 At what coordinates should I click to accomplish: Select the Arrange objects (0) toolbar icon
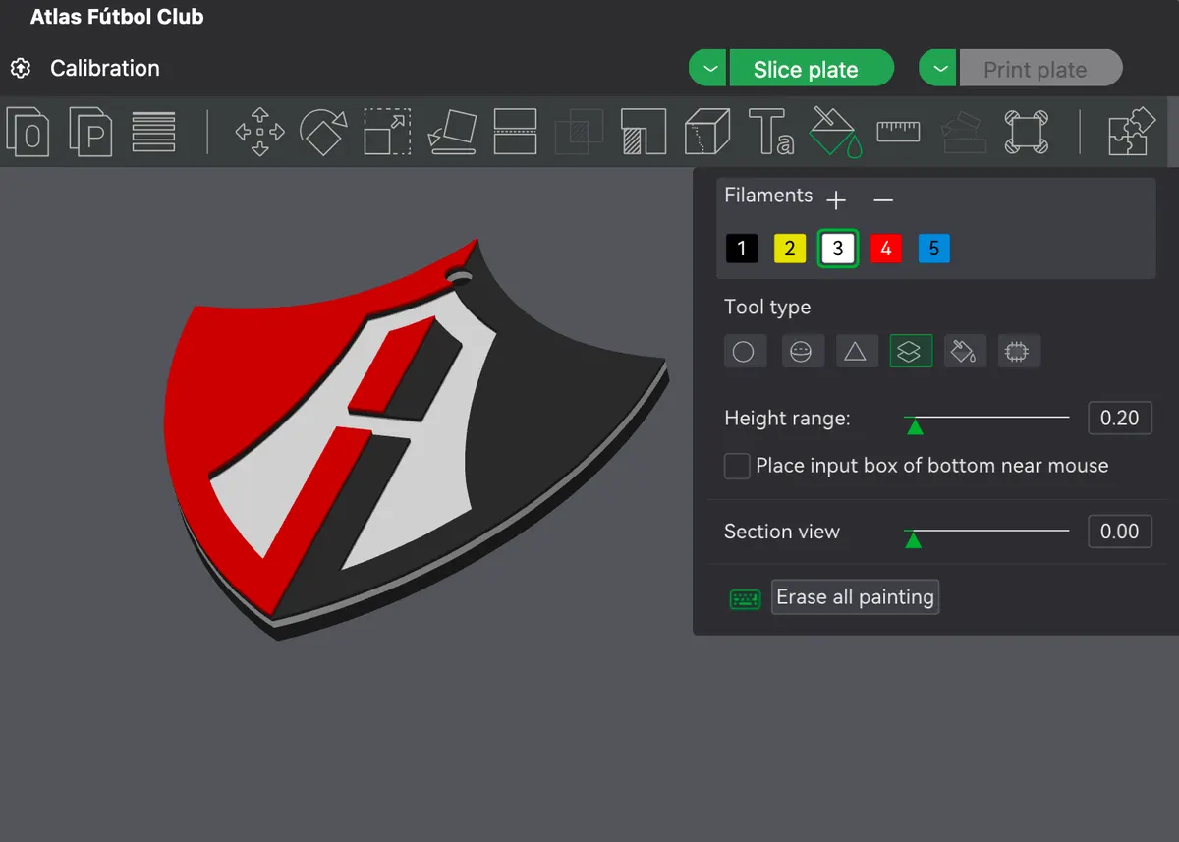[x=28, y=132]
